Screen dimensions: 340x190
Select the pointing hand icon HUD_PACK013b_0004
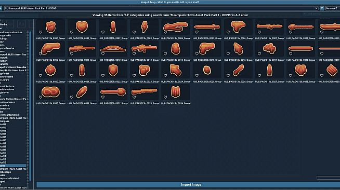pos(175,26)
